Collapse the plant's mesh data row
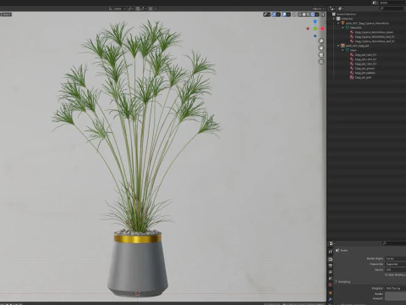This screenshot has width=406, height=305. [x=343, y=28]
